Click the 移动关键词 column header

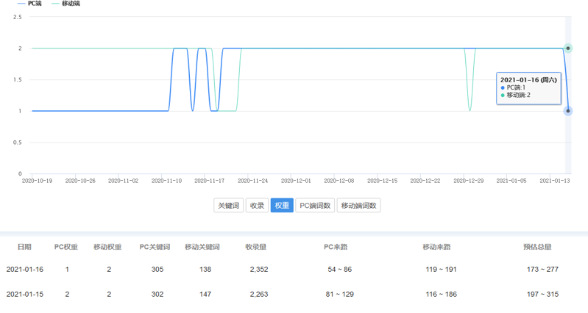[x=202, y=247]
